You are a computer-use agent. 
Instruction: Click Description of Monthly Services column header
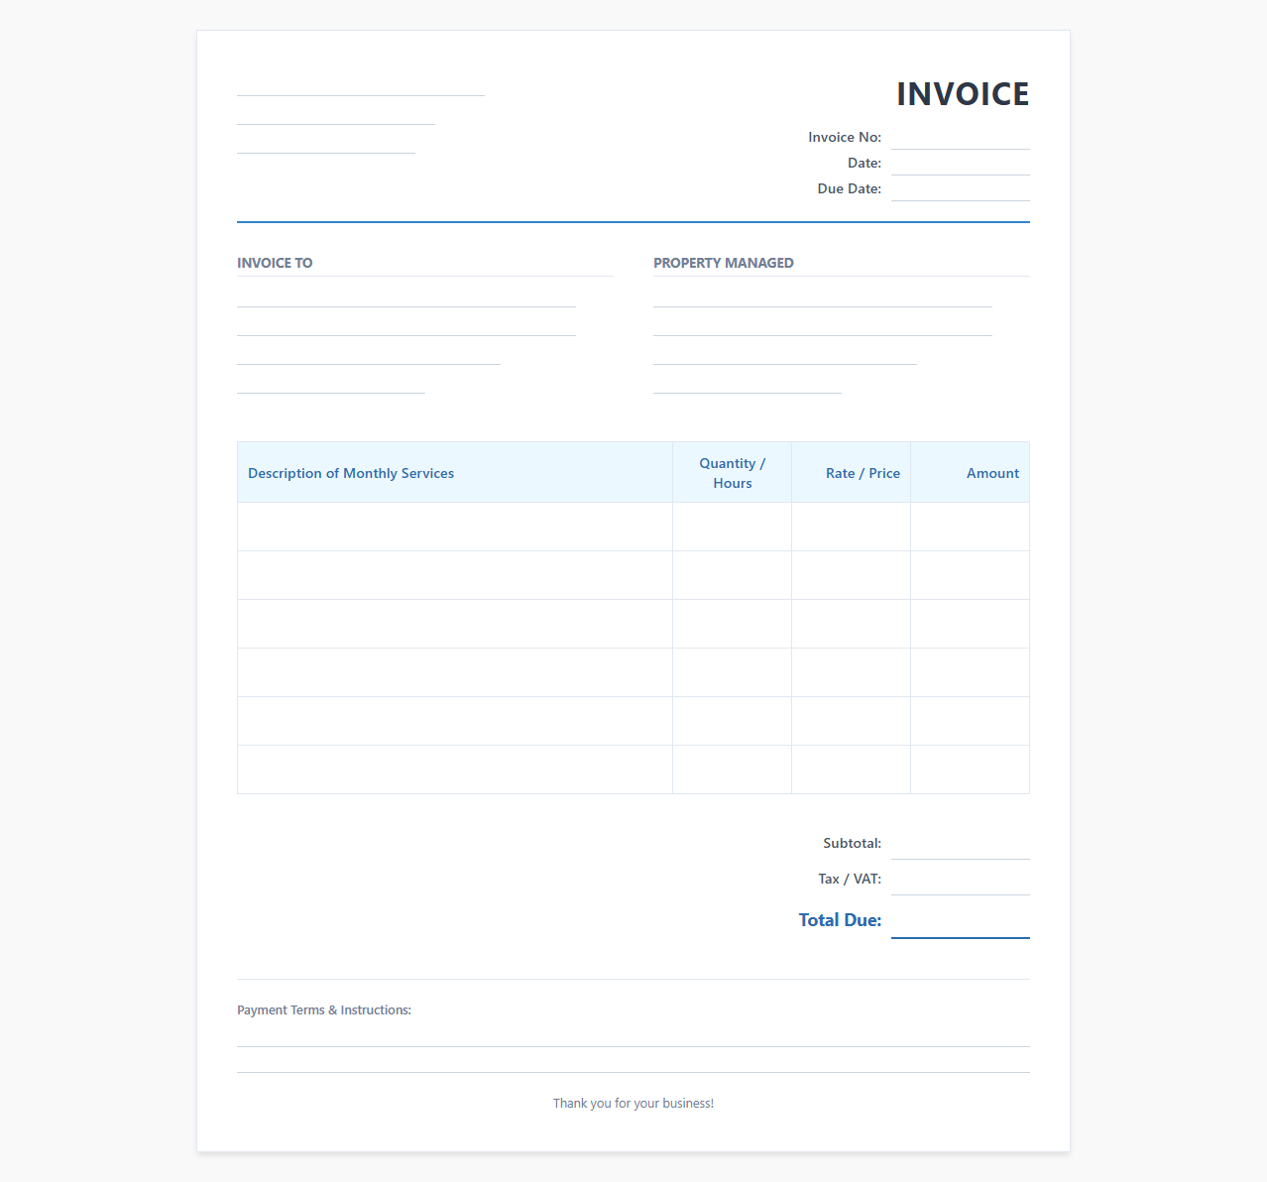click(x=455, y=473)
